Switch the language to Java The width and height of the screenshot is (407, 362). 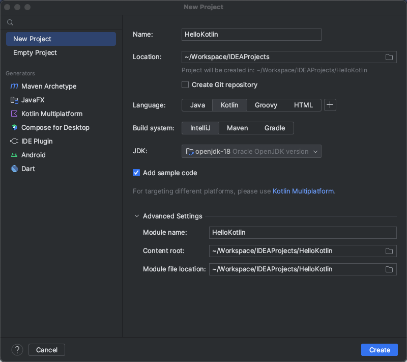click(x=197, y=105)
